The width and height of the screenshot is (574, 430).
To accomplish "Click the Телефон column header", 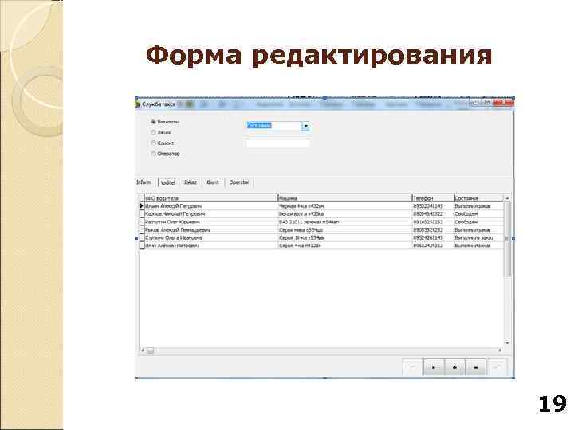I will click(433, 198).
